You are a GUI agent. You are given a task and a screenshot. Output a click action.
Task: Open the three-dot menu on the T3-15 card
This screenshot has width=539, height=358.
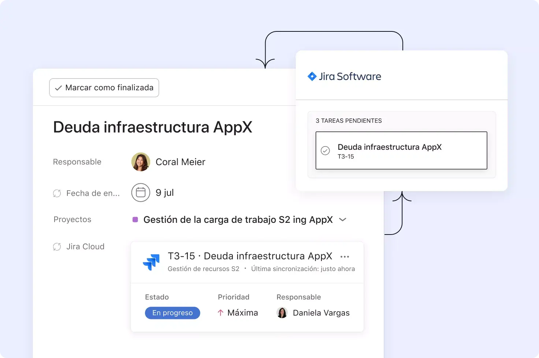(345, 256)
